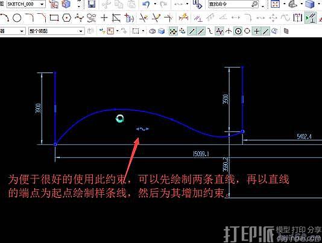Click the Undo arrow icon

tap(146, 4)
